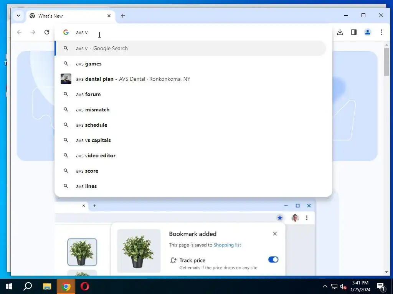Open Chrome's three-dot main menu

point(381,32)
